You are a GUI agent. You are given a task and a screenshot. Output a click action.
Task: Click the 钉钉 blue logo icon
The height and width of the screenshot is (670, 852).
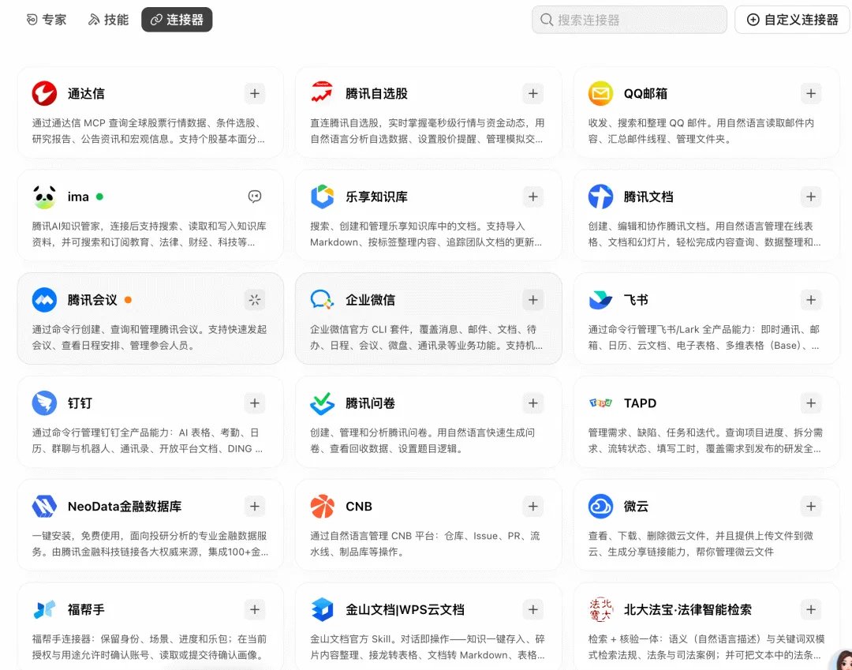(x=44, y=403)
